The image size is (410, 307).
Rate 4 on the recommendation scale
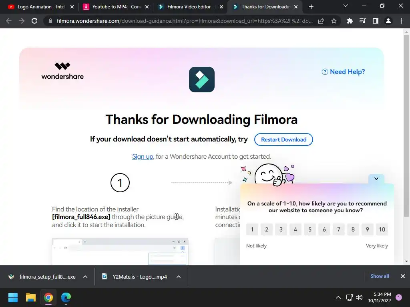point(295,229)
